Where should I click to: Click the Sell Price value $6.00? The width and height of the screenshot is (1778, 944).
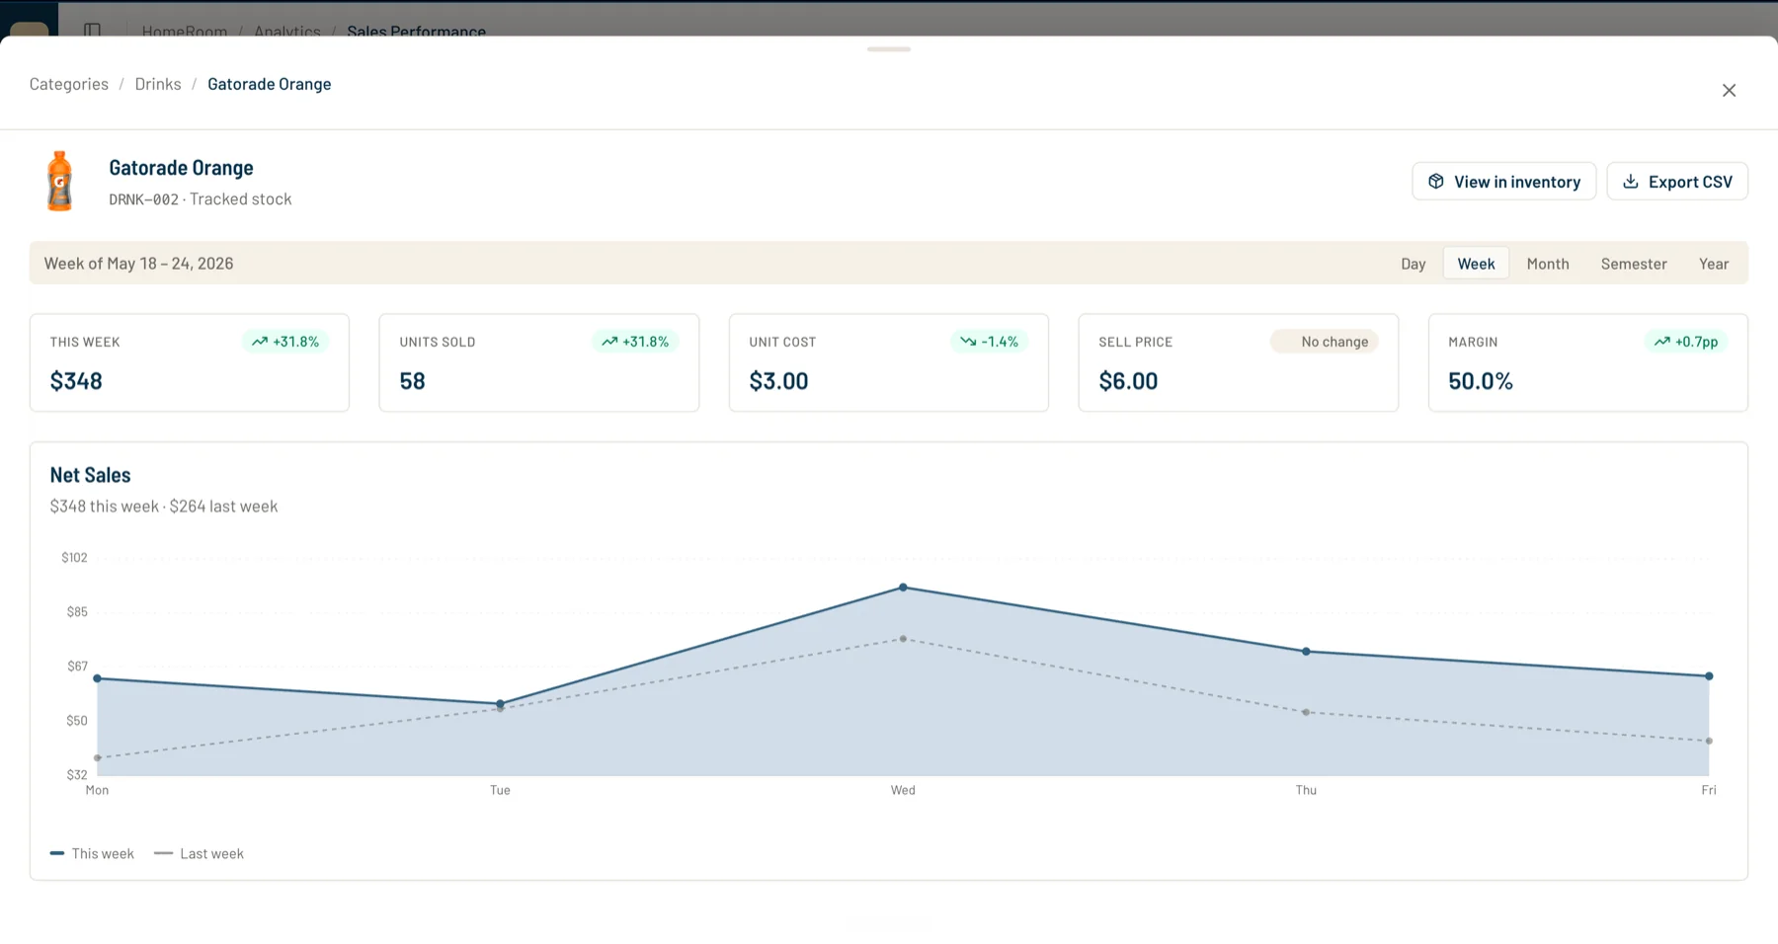[x=1128, y=381]
